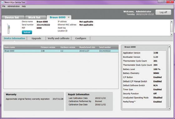175x119 pixels.
Task: Click Security Function Off value
Action: coord(155,94)
